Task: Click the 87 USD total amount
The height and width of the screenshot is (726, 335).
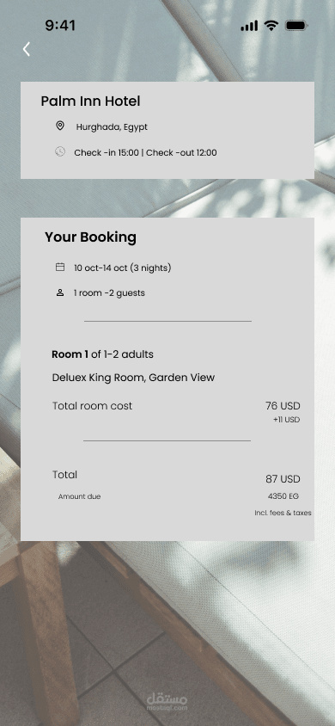Action: (283, 479)
